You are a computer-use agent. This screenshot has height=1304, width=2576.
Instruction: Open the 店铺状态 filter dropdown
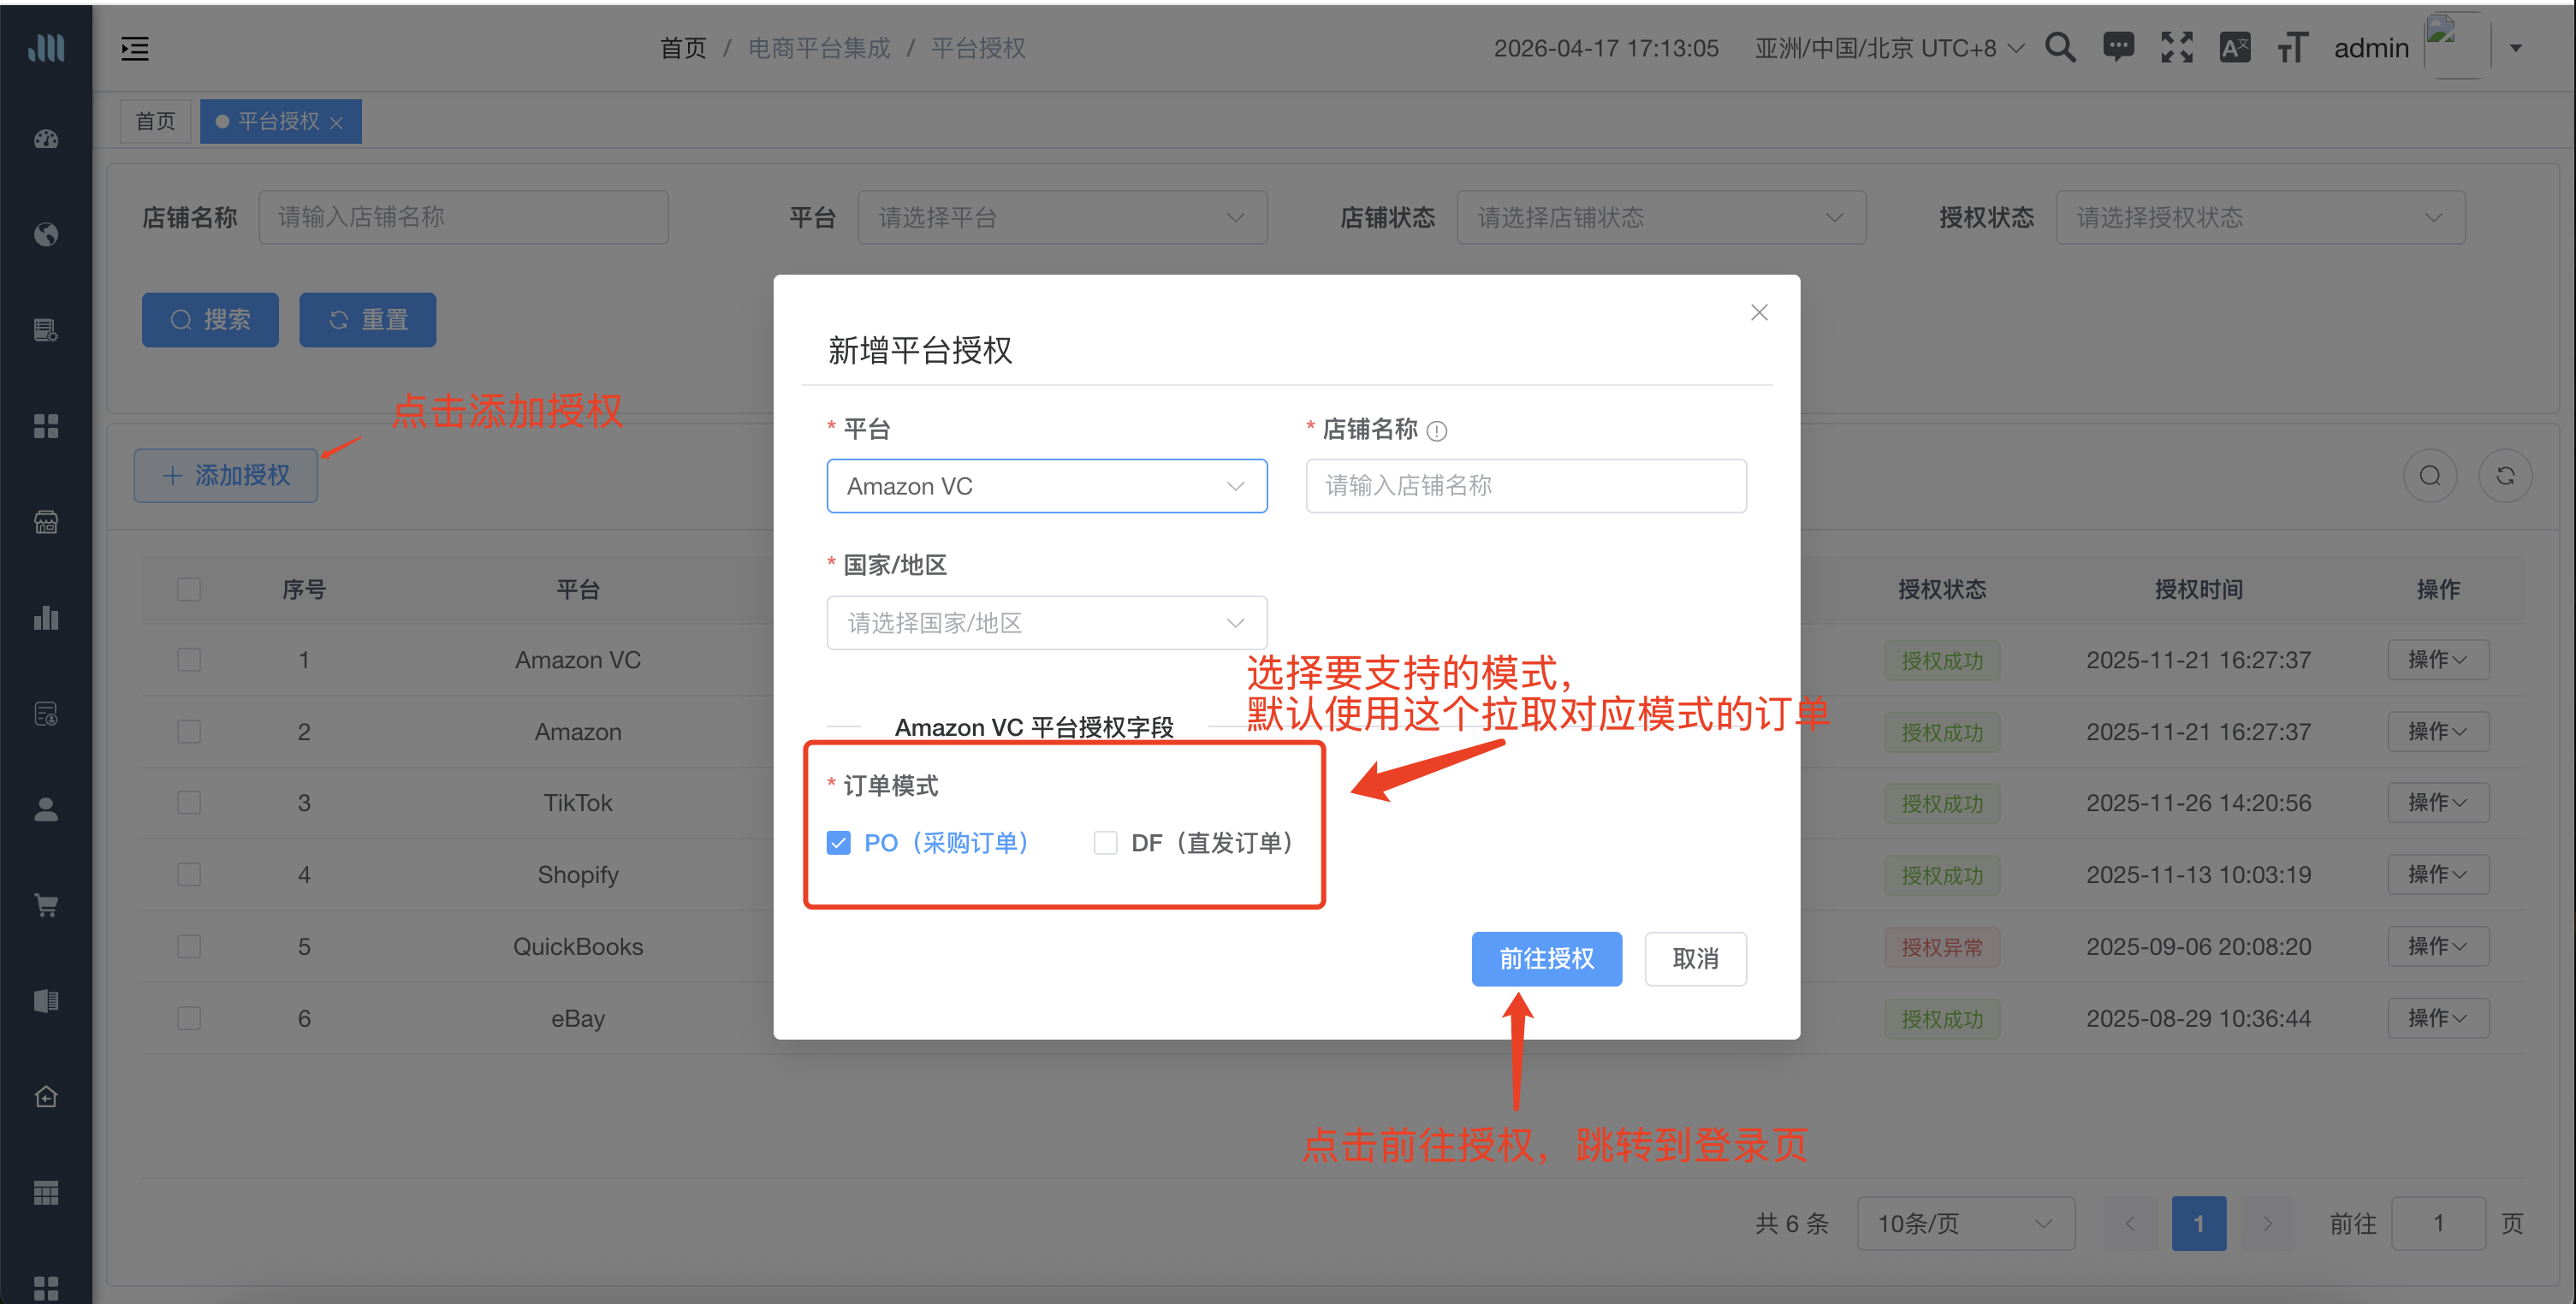pos(1661,217)
